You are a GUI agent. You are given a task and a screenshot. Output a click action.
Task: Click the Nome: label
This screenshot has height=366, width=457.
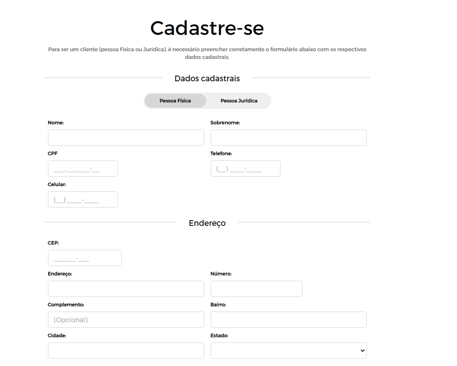tap(55, 123)
